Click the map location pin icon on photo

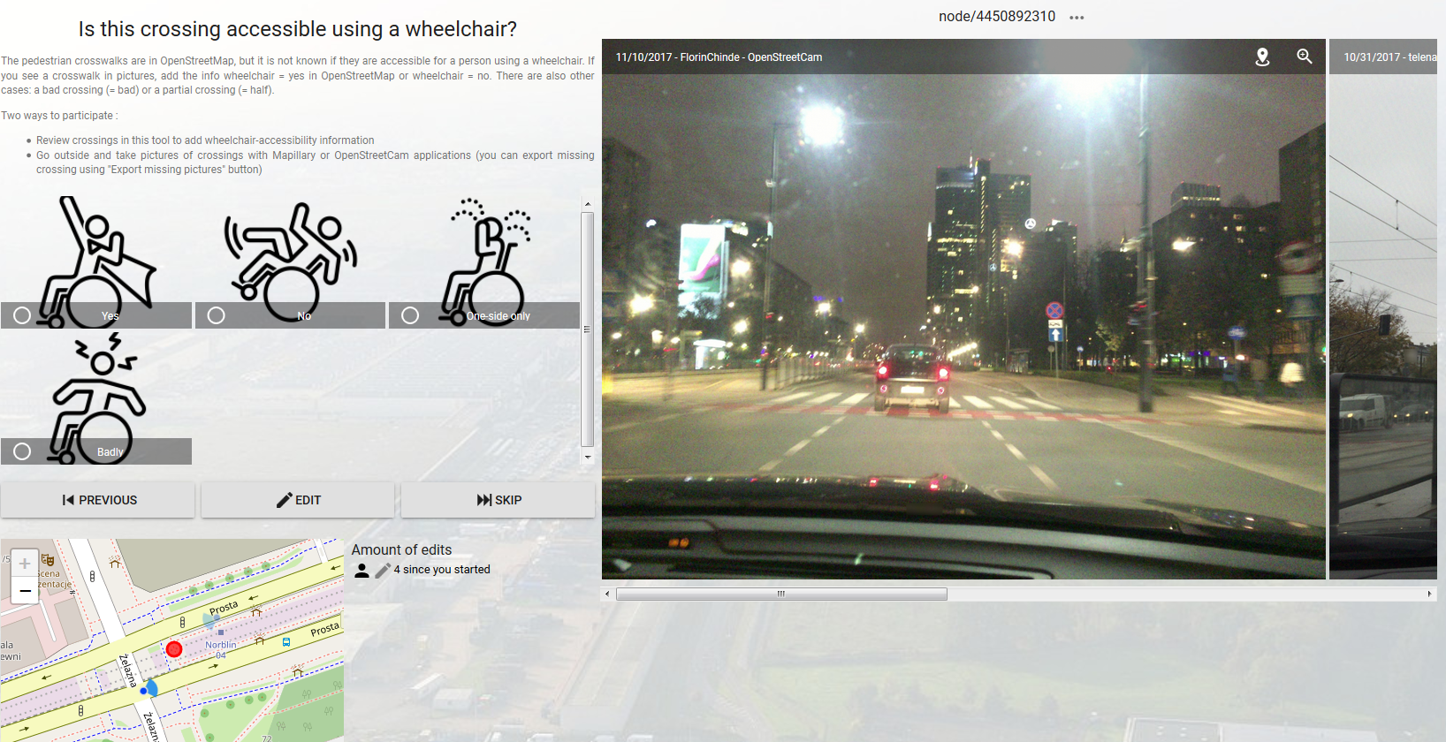1262,57
